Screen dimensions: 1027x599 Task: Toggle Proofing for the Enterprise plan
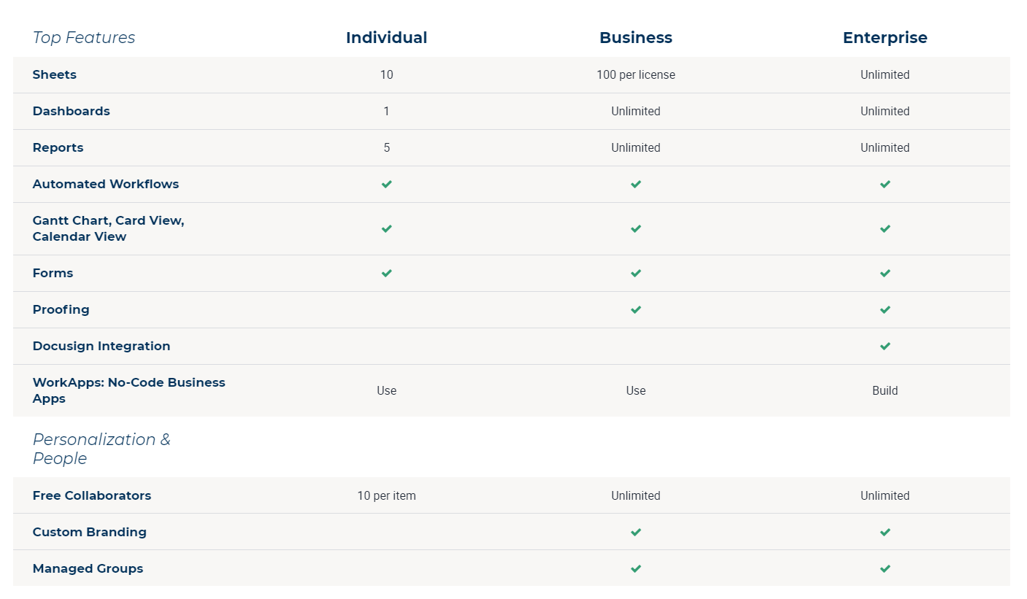pos(885,309)
